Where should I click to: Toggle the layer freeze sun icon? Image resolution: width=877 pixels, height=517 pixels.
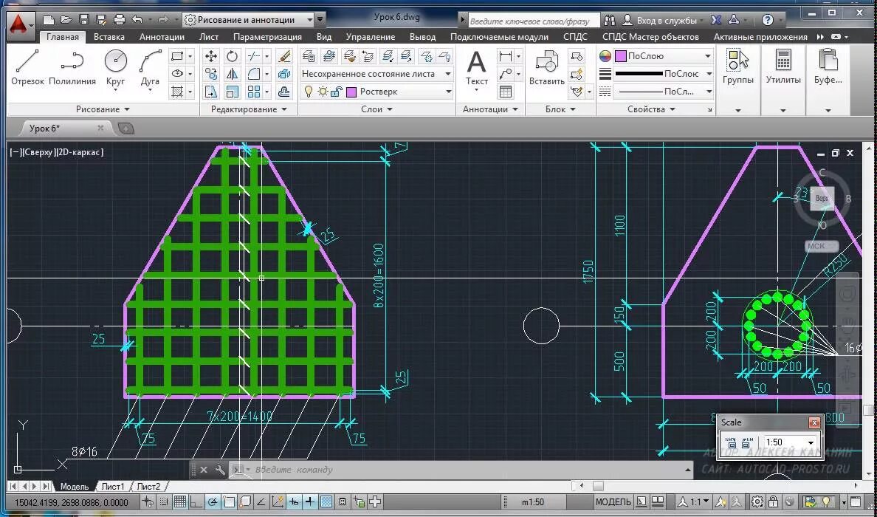pos(323,91)
